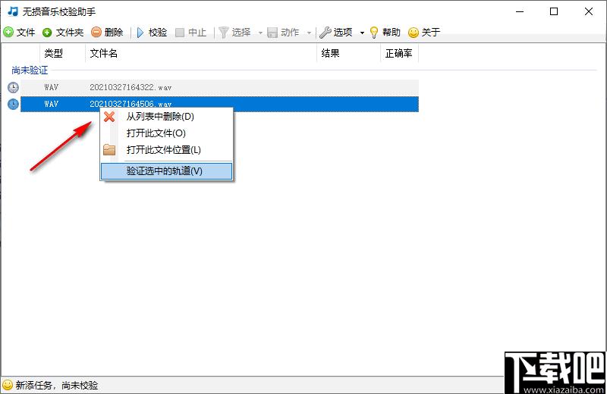
Task: Click the 选项 wrench icon
Action: point(326,33)
